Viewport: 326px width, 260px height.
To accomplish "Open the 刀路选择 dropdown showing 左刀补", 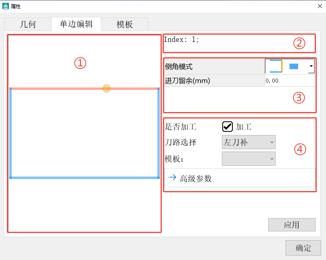I will click(x=249, y=142).
